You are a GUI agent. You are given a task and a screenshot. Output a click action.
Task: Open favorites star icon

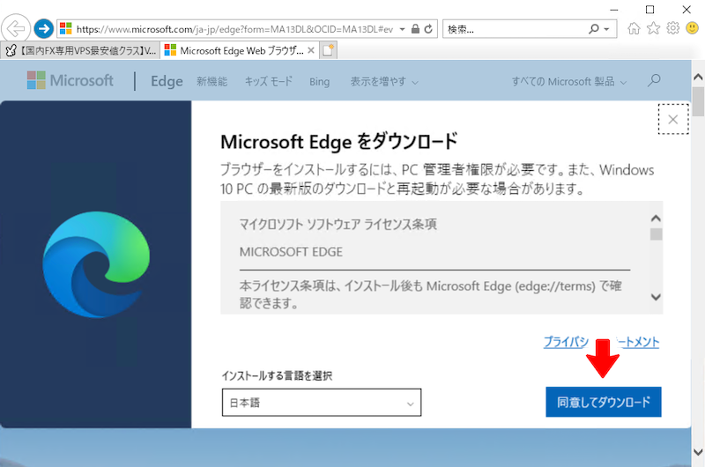(653, 29)
